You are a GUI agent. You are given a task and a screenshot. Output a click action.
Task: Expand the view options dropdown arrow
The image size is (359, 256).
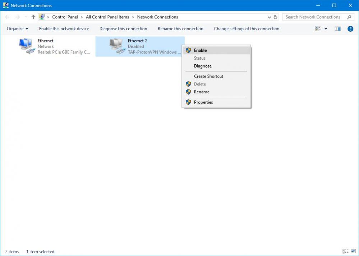coord(326,29)
